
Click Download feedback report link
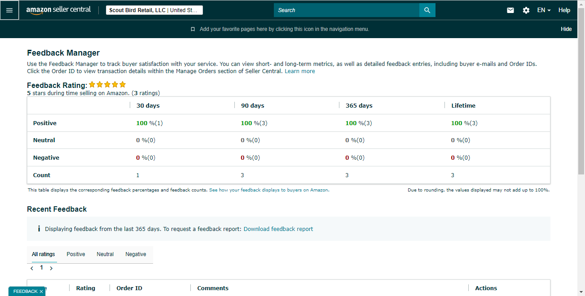pyautogui.click(x=278, y=229)
